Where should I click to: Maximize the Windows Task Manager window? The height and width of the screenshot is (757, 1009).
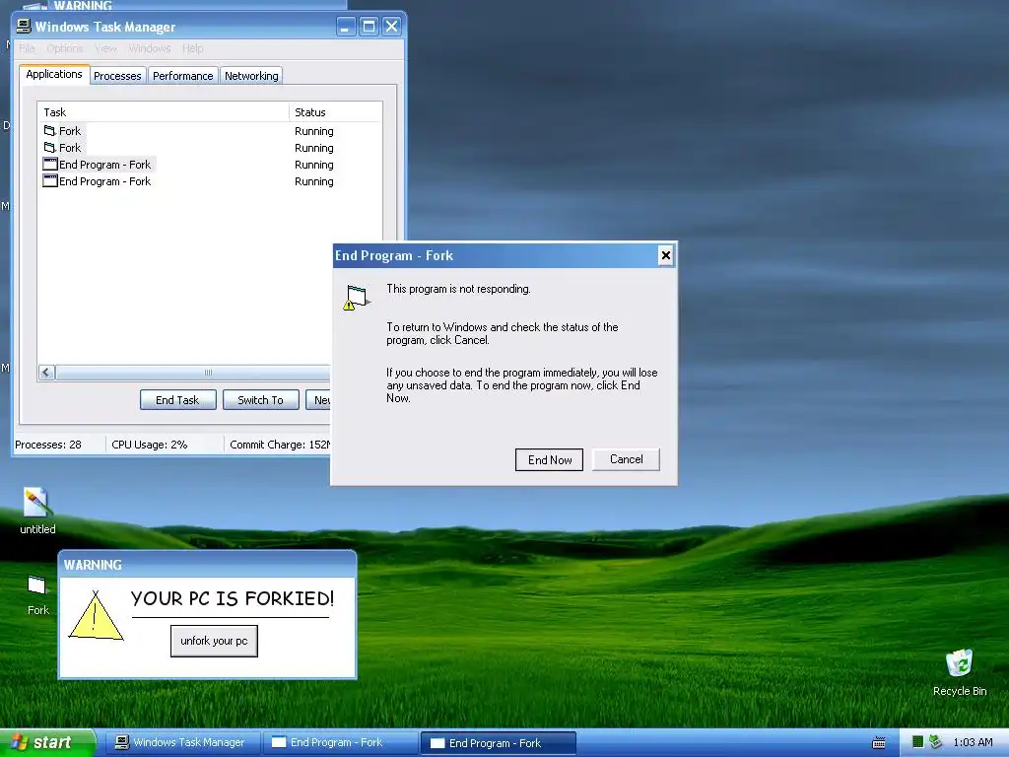coord(369,27)
